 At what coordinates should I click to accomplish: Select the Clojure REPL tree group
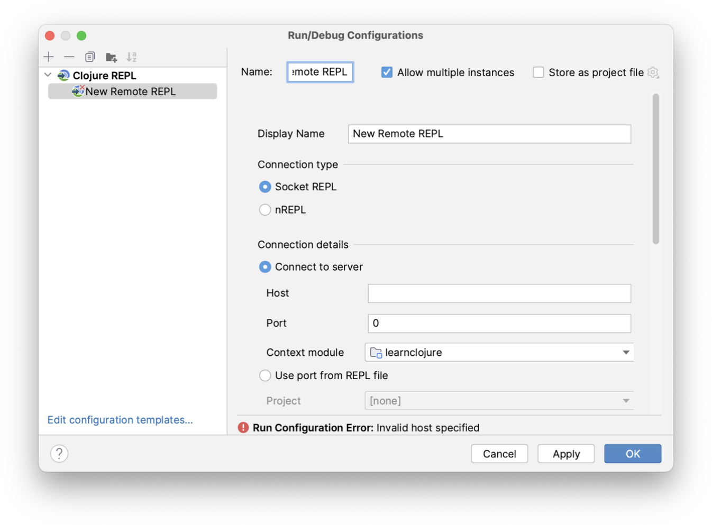point(104,76)
